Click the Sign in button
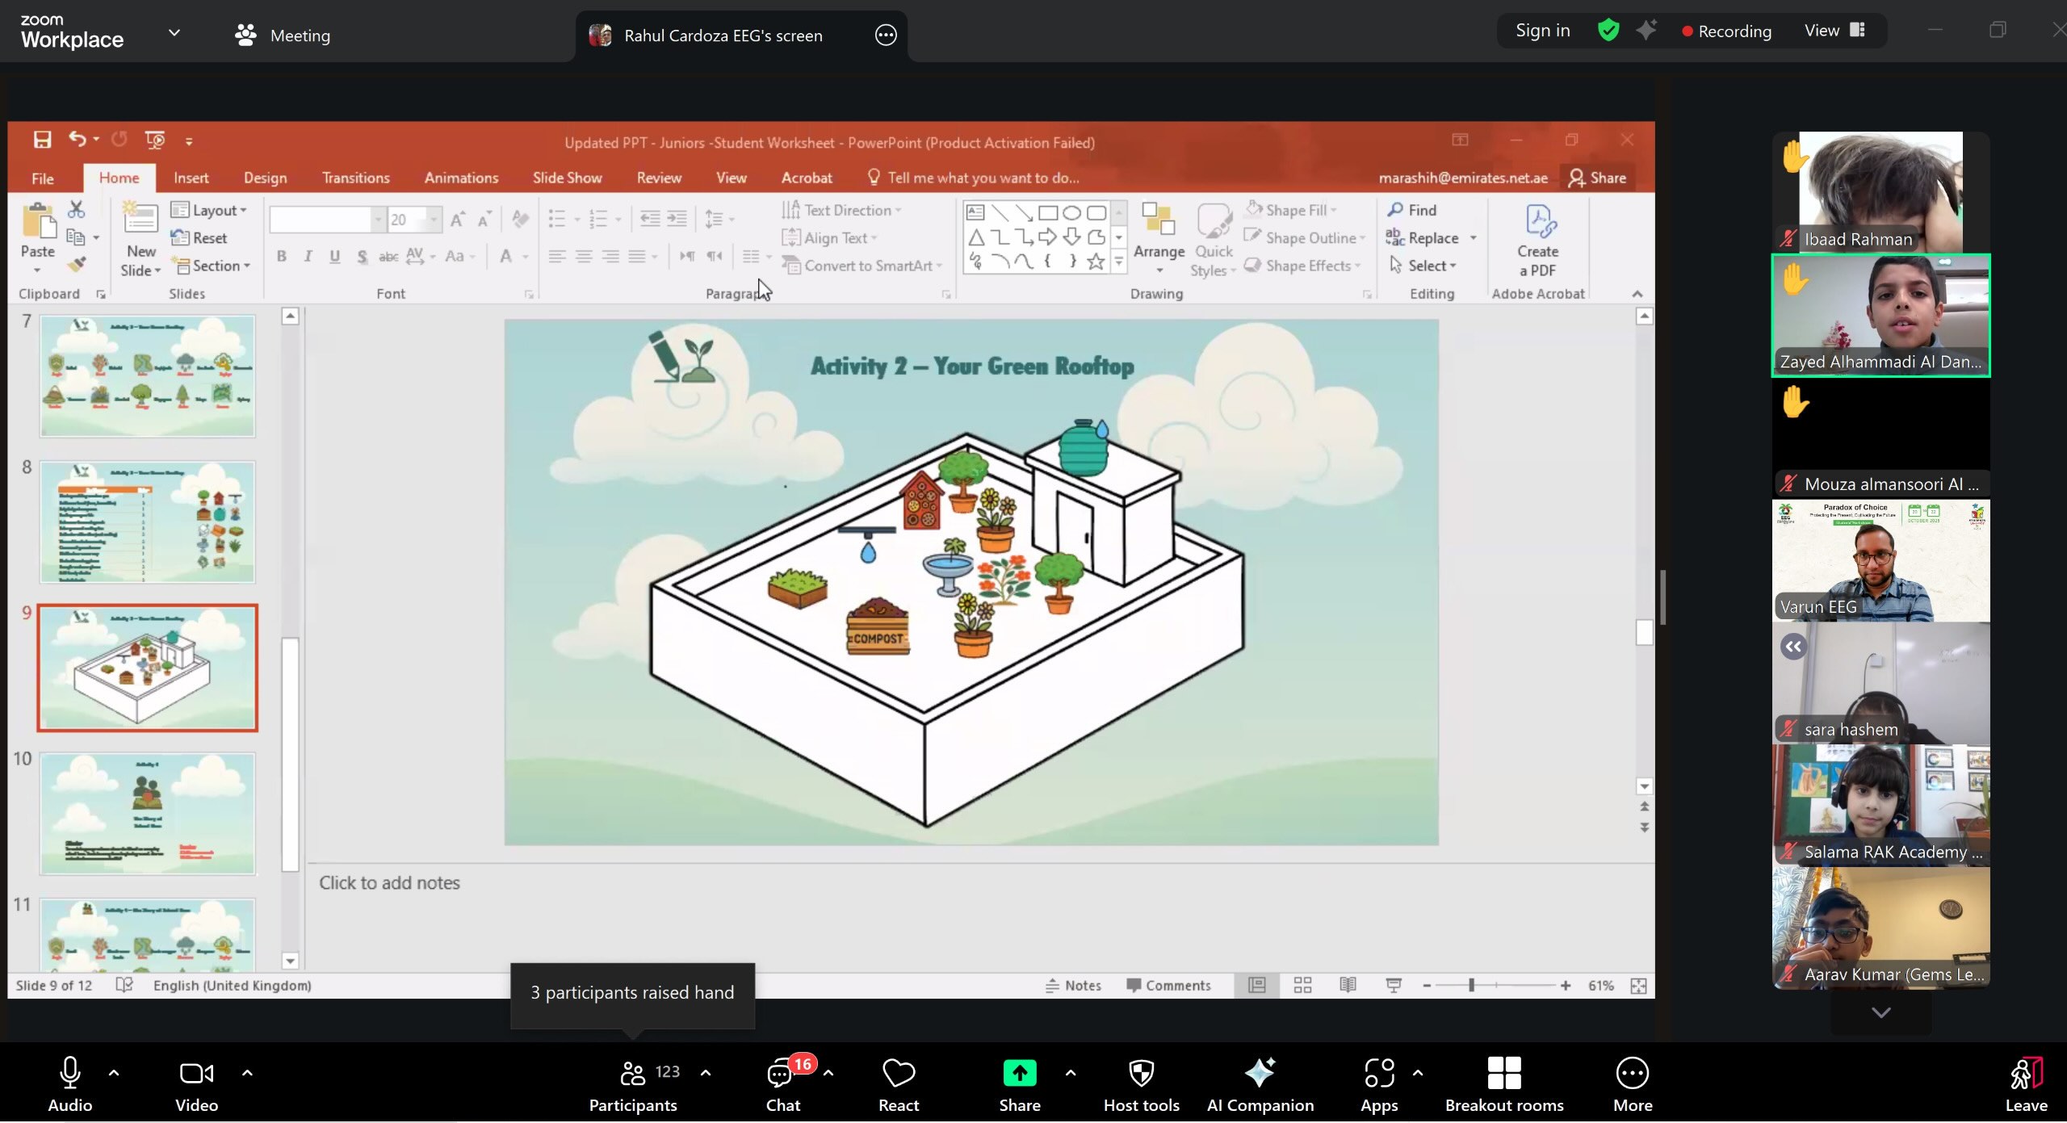This screenshot has width=2067, height=1123. (1542, 31)
